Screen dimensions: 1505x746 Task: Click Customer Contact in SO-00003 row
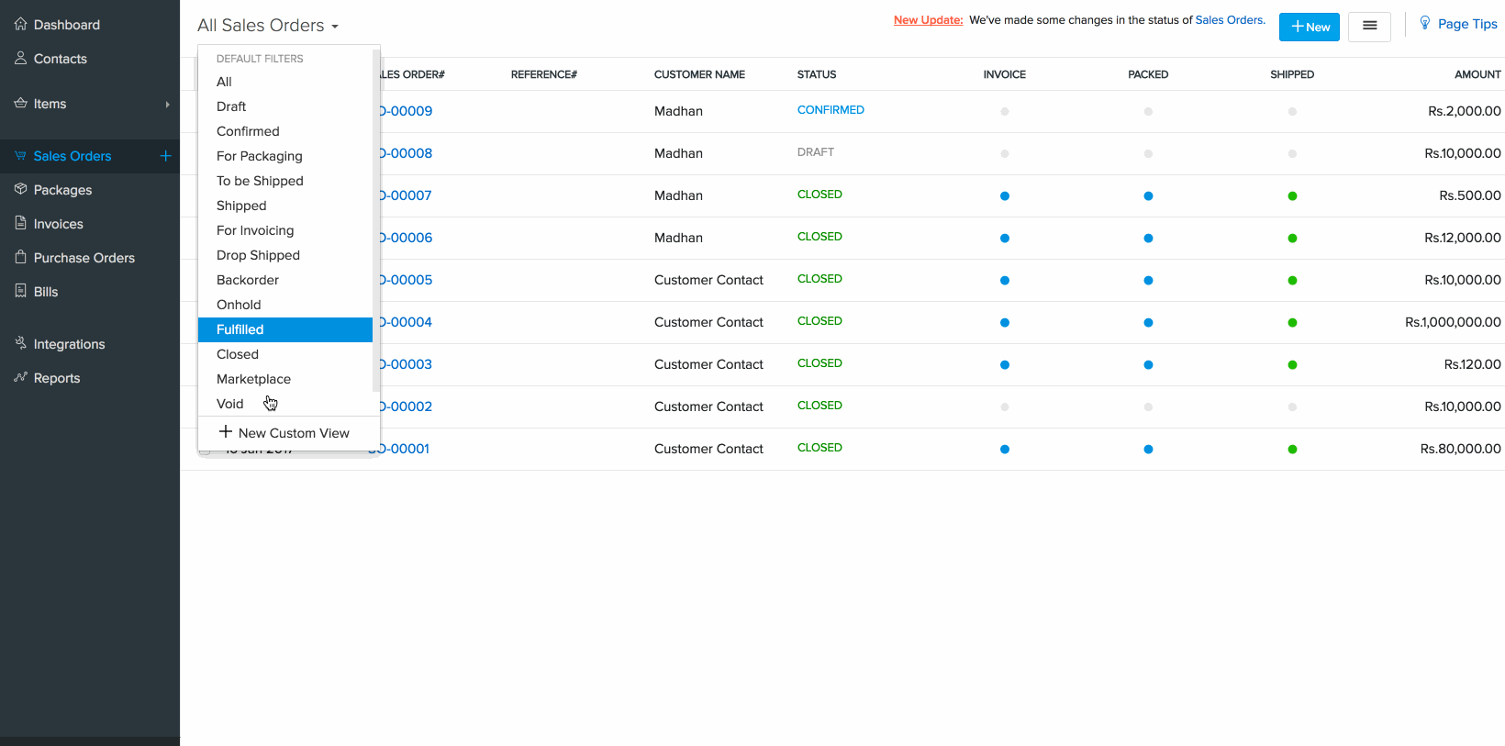[708, 364]
